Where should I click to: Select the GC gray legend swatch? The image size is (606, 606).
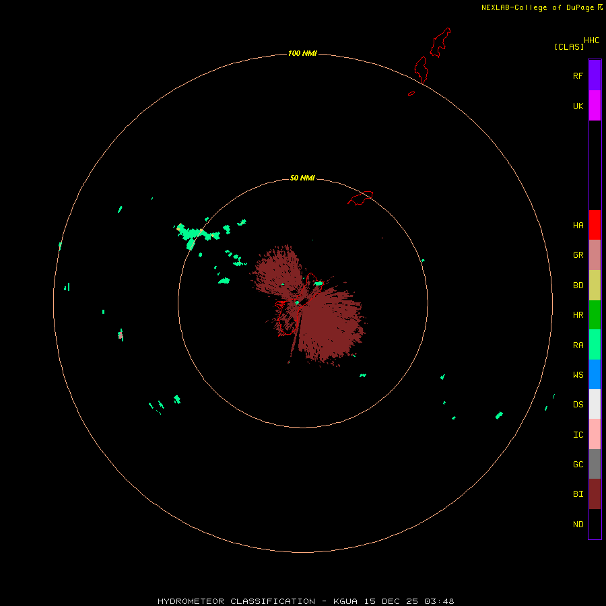[595, 464]
